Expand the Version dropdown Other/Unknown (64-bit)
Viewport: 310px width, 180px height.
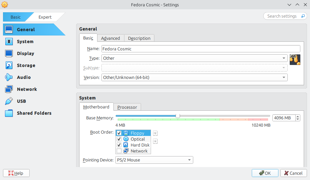click(x=195, y=77)
